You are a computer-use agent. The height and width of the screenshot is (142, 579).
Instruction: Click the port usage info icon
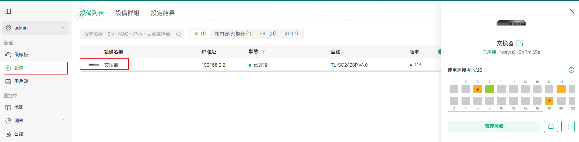click(x=571, y=70)
